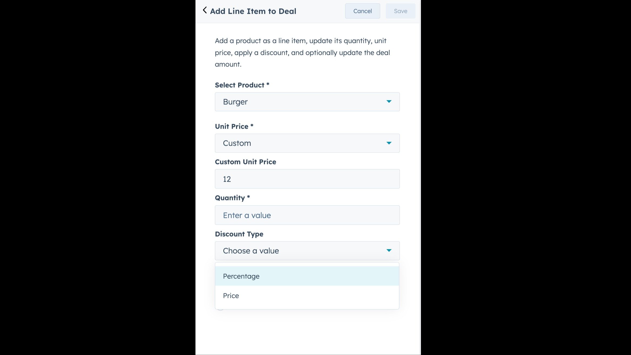Click the Discount Type label
This screenshot has width=631, height=355.
point(239,234)
